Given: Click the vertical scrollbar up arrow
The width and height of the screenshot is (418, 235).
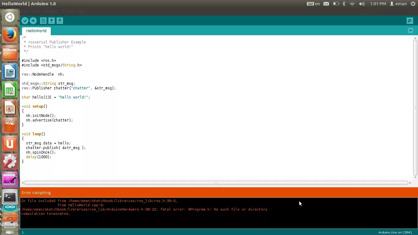Looking at the screenshot, I should pos(415,38).
